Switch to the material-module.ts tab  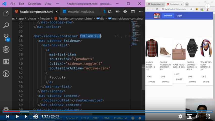tap(81, 12)
